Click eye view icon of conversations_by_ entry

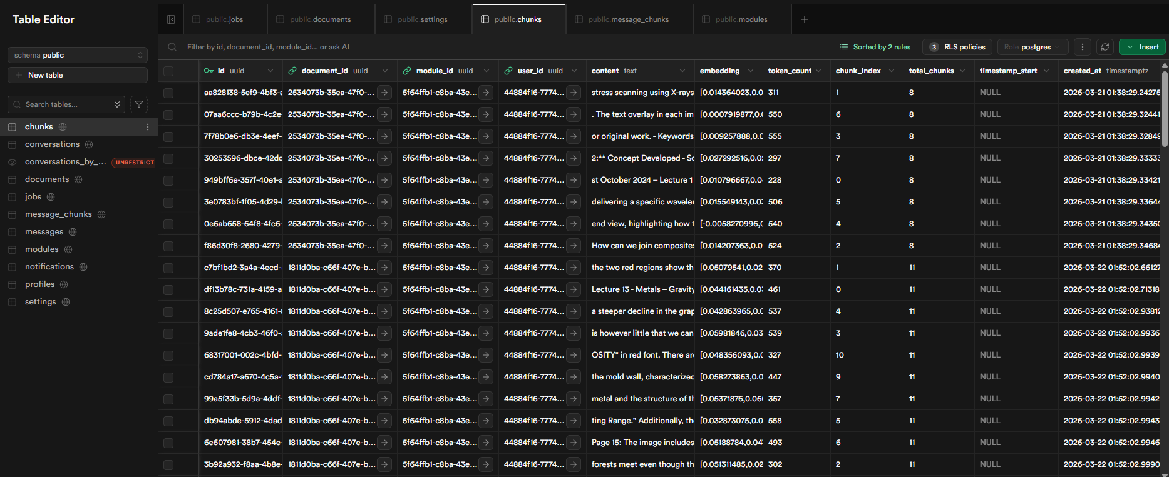coord(12,162)
